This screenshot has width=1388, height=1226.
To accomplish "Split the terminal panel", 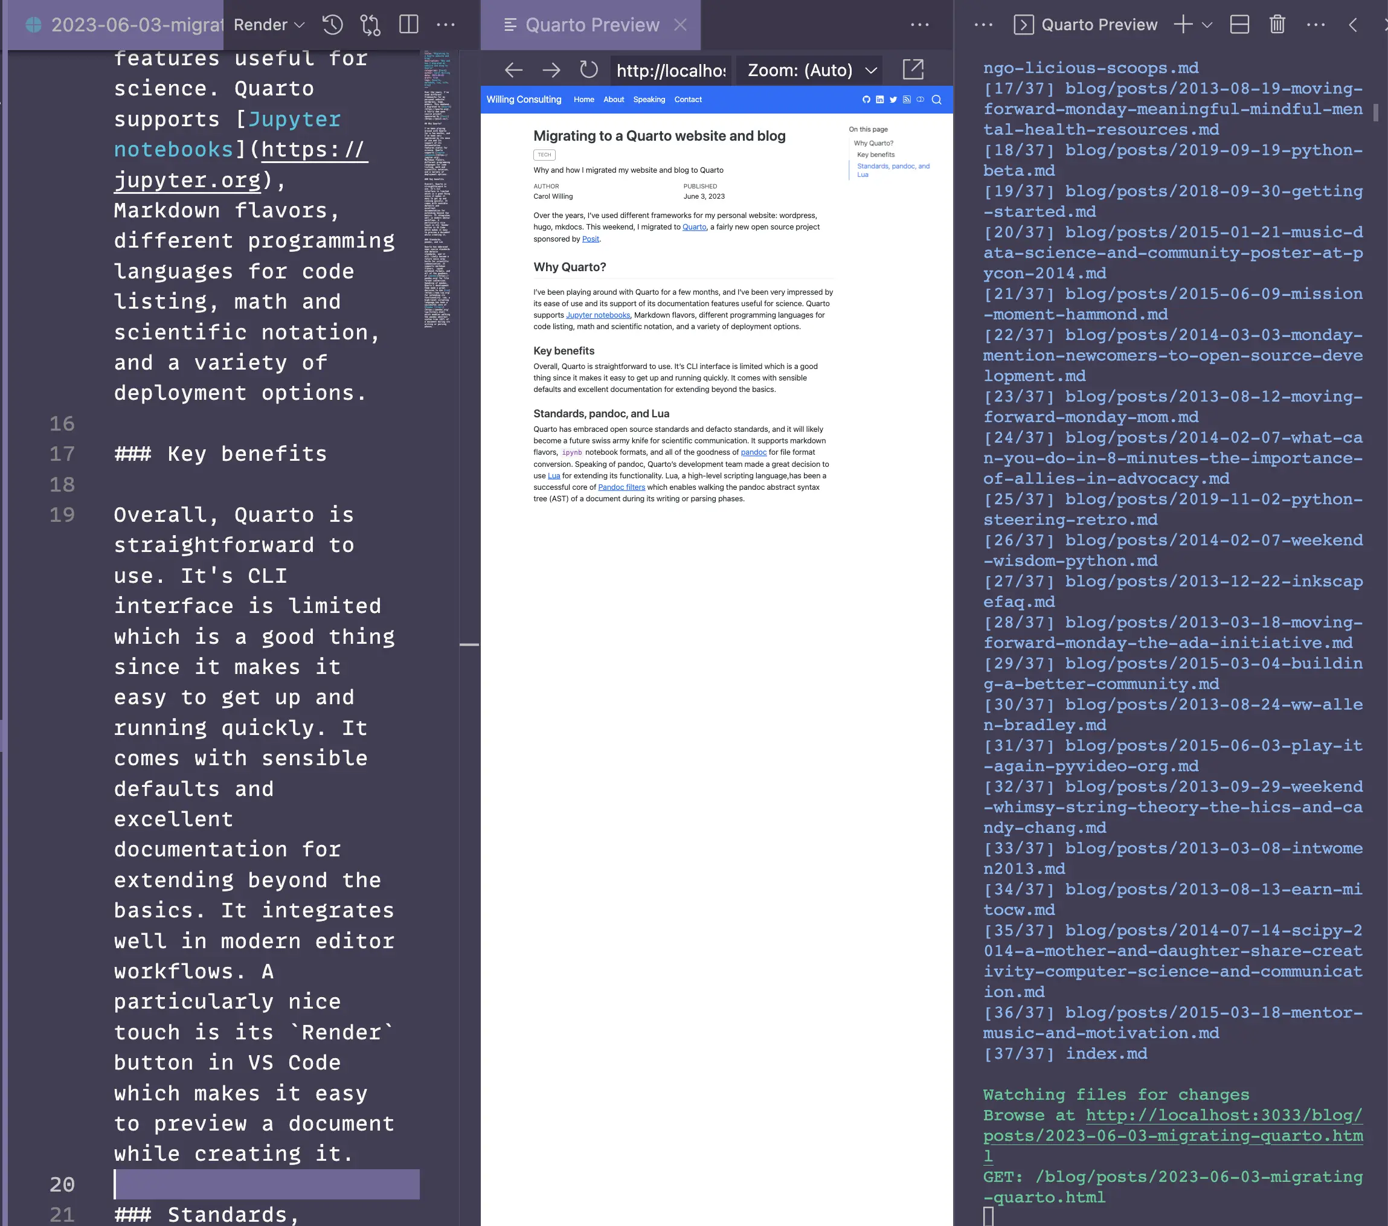I will coord(1240,24).
